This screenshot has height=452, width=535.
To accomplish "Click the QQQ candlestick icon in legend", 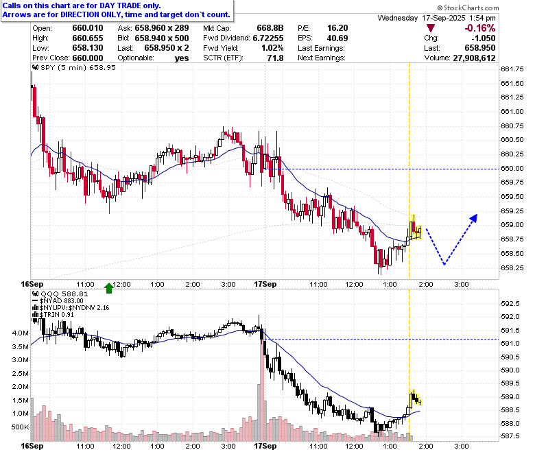I will pos(35,294).
